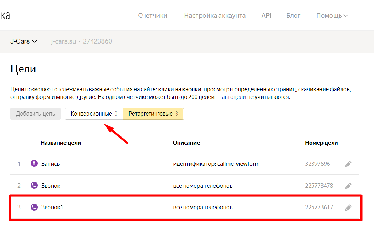The image size is (374, 250).
Task: Click the Добавить цель button
Action: pos(36,114)
